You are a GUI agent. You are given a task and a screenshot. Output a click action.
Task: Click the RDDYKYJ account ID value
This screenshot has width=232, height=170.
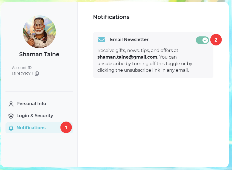(x=22, y=74)
